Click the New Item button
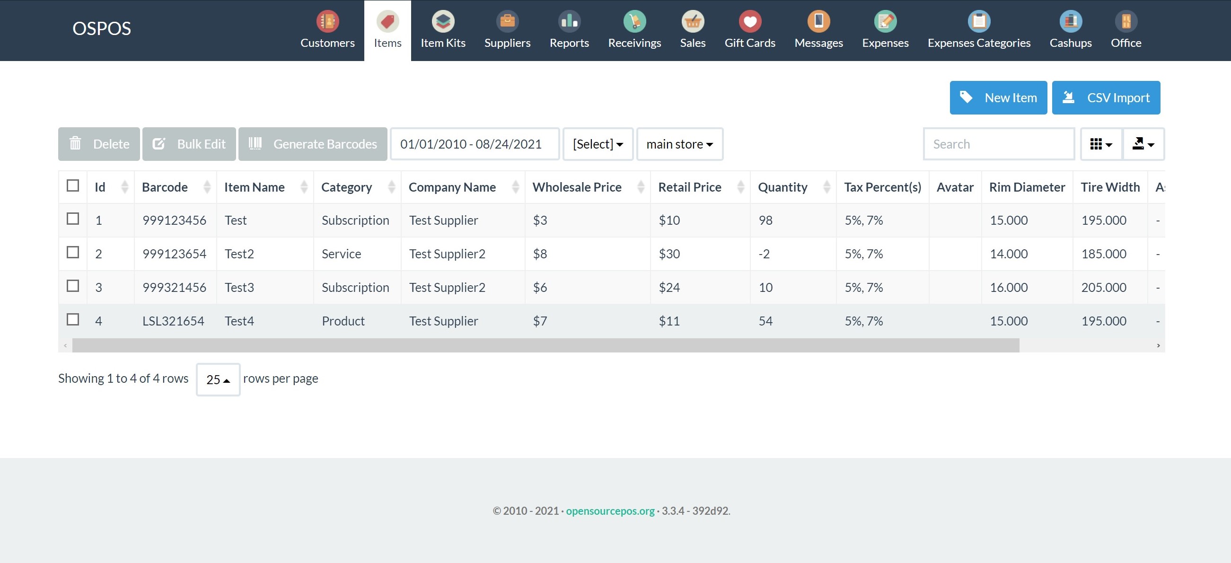Screen dimensions: 1231x563 (x=998, y=97)
